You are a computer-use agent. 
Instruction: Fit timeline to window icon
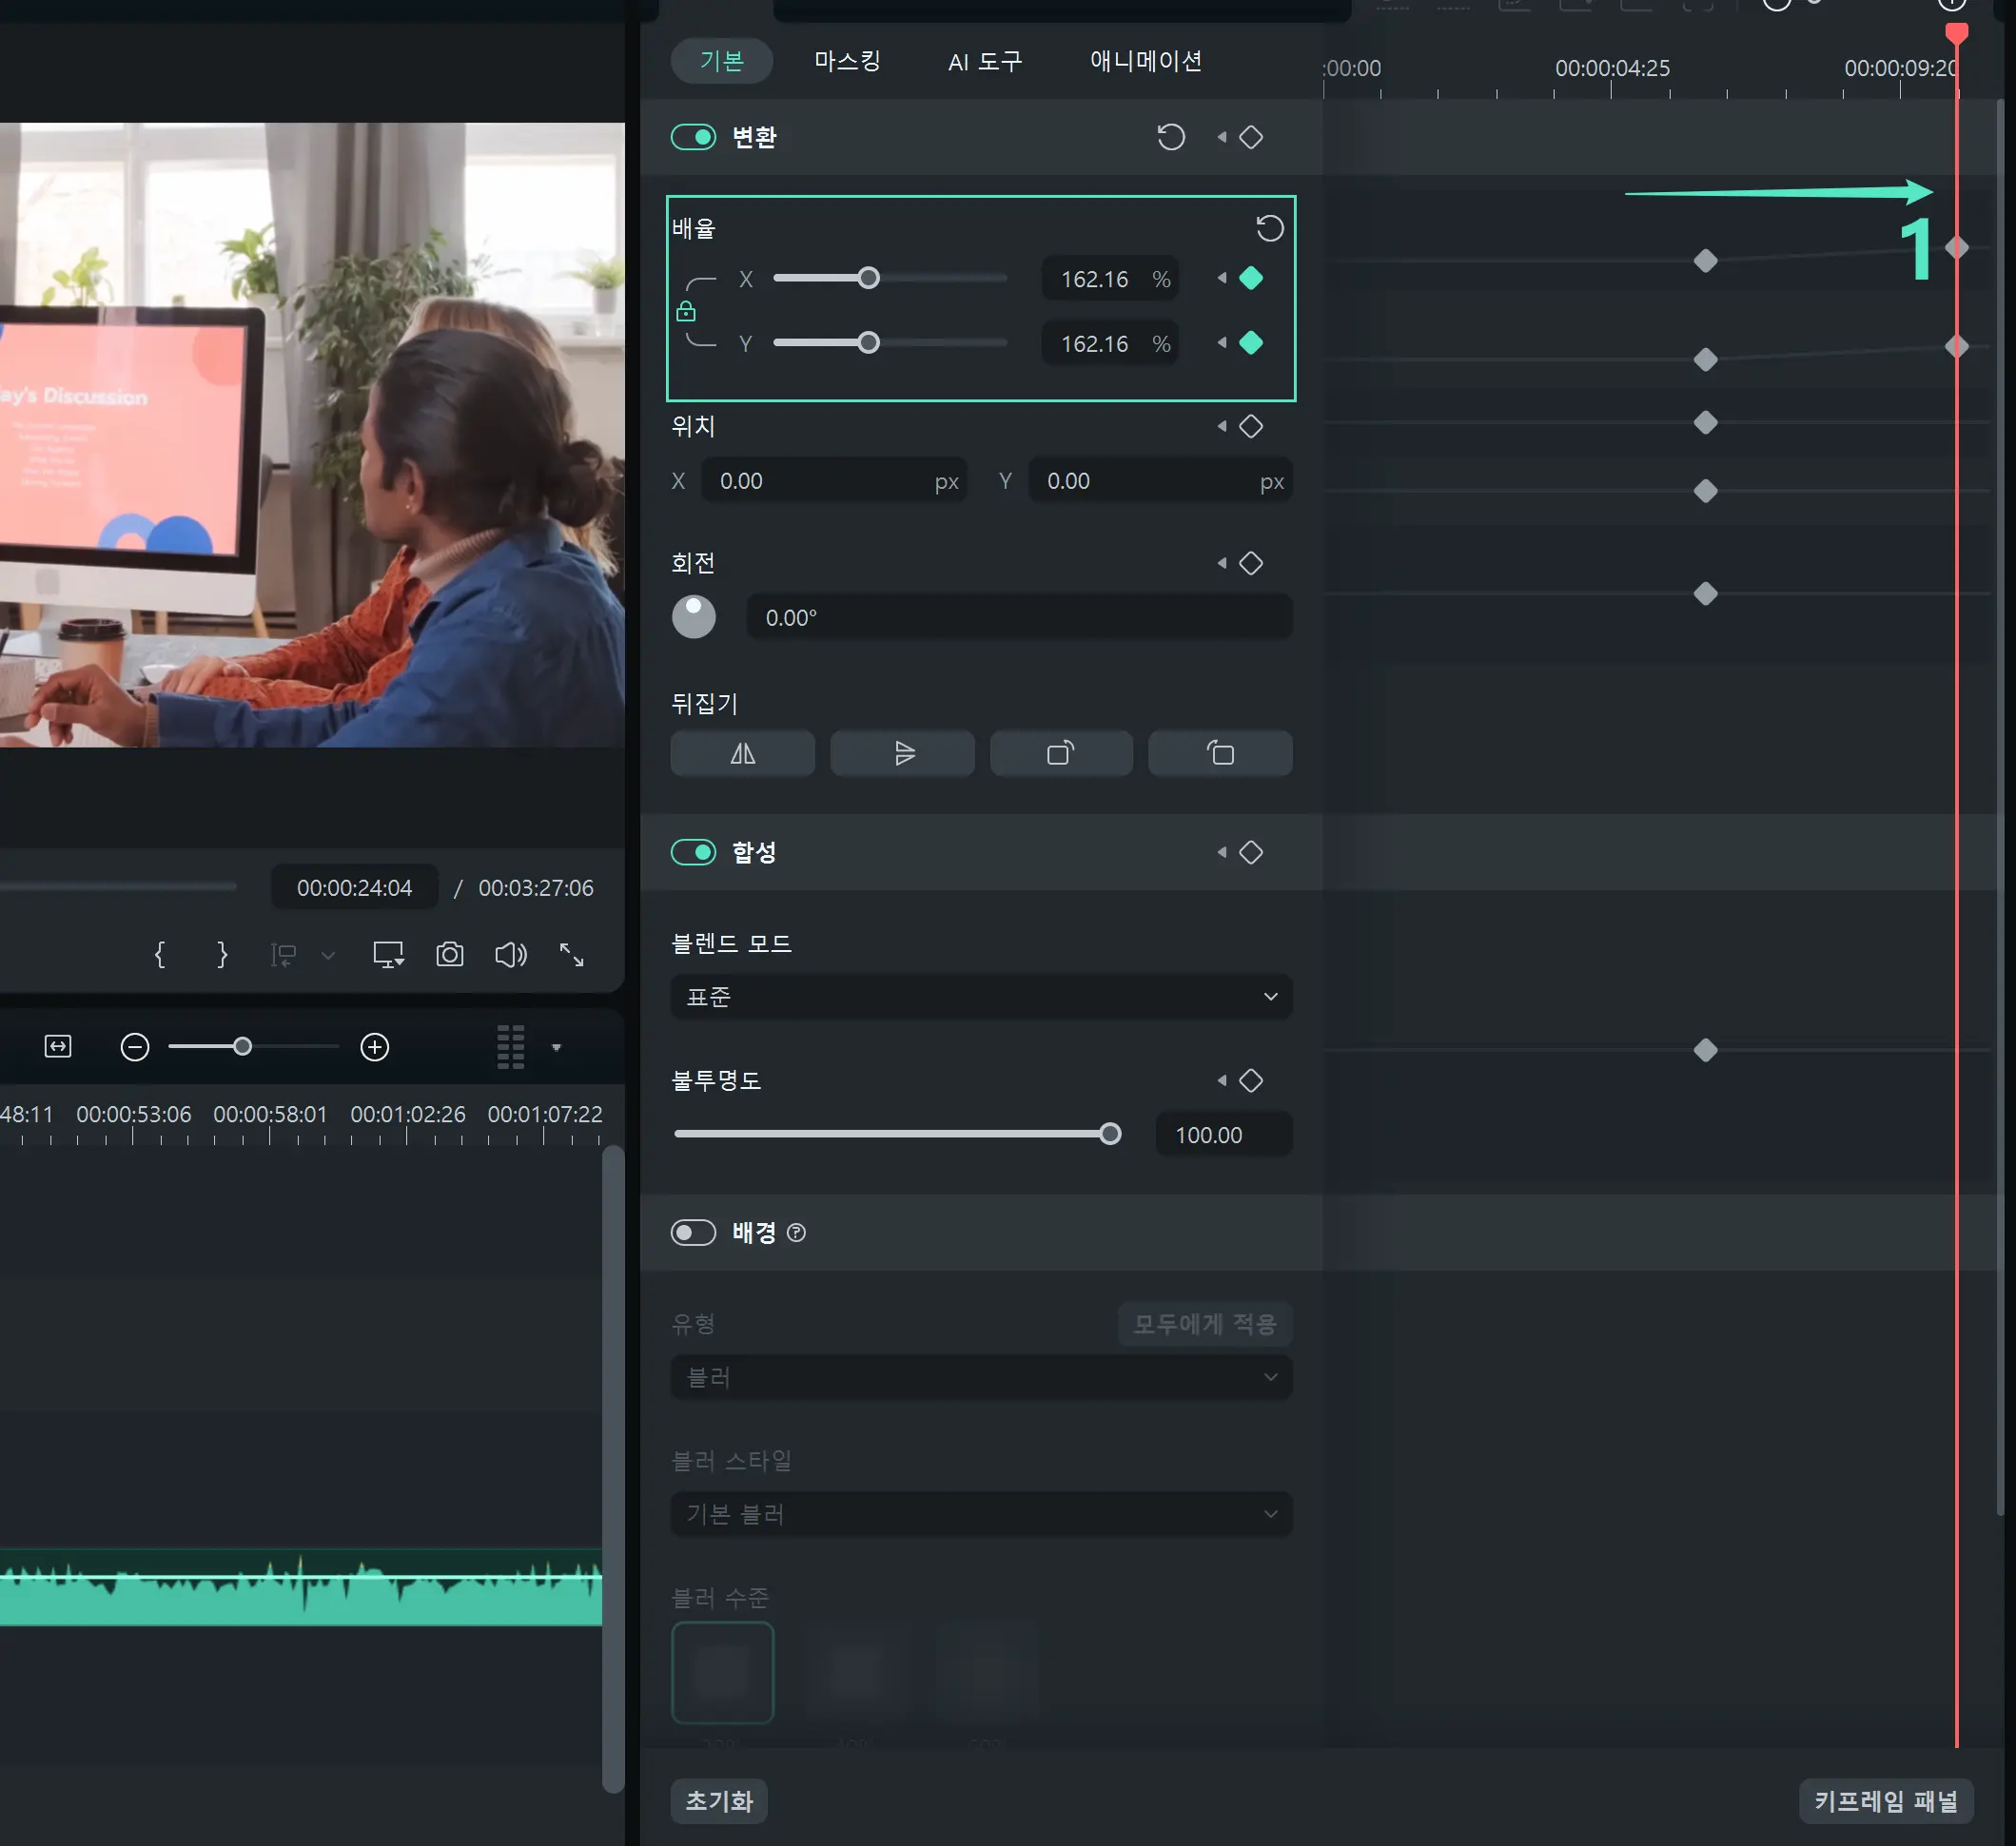(x=58, y=1046)
